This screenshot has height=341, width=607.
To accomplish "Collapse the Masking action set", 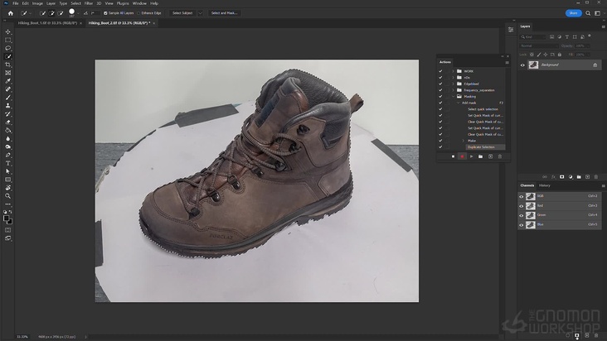I will tap(453, 97).
